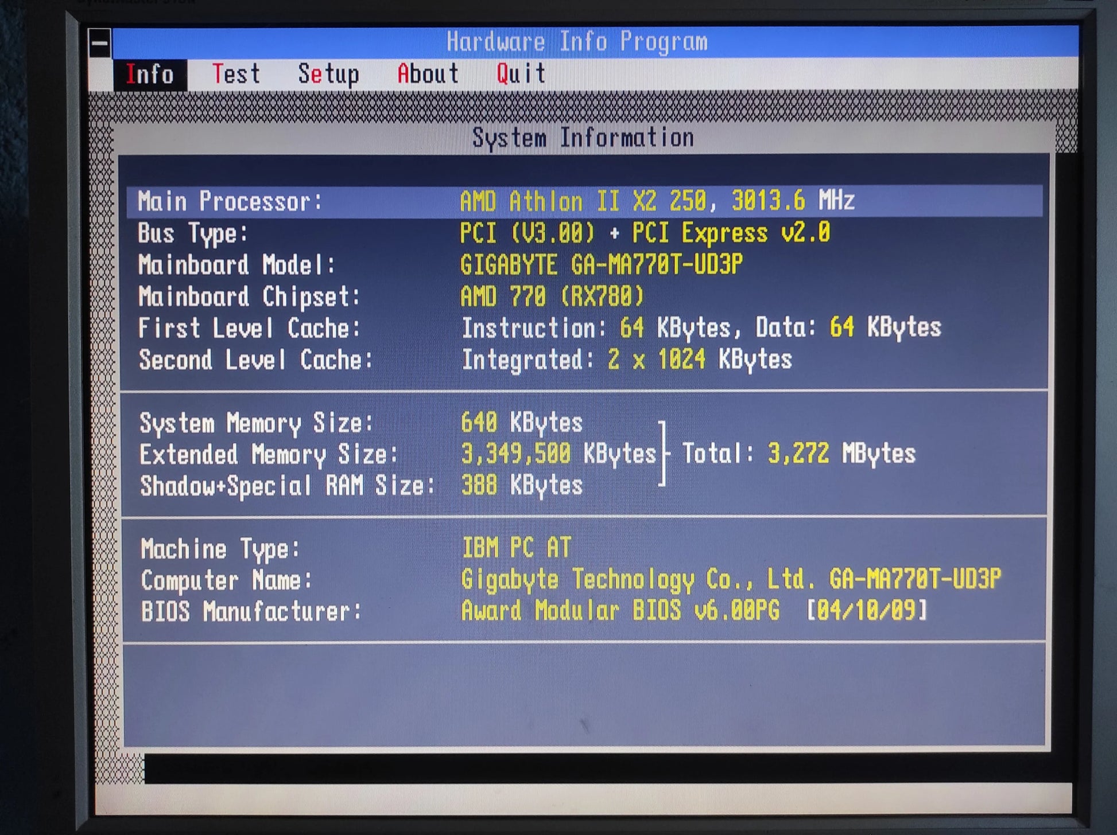Select the Mainboard Chipset row
1117x835 pixels.
pyautogui.click(x=584, y=296)
